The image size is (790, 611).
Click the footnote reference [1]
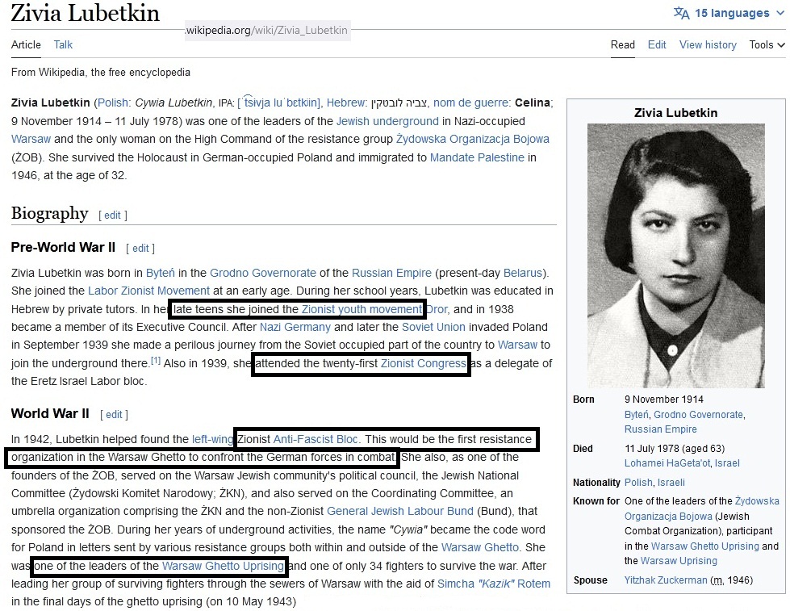(x=157, y=361)
